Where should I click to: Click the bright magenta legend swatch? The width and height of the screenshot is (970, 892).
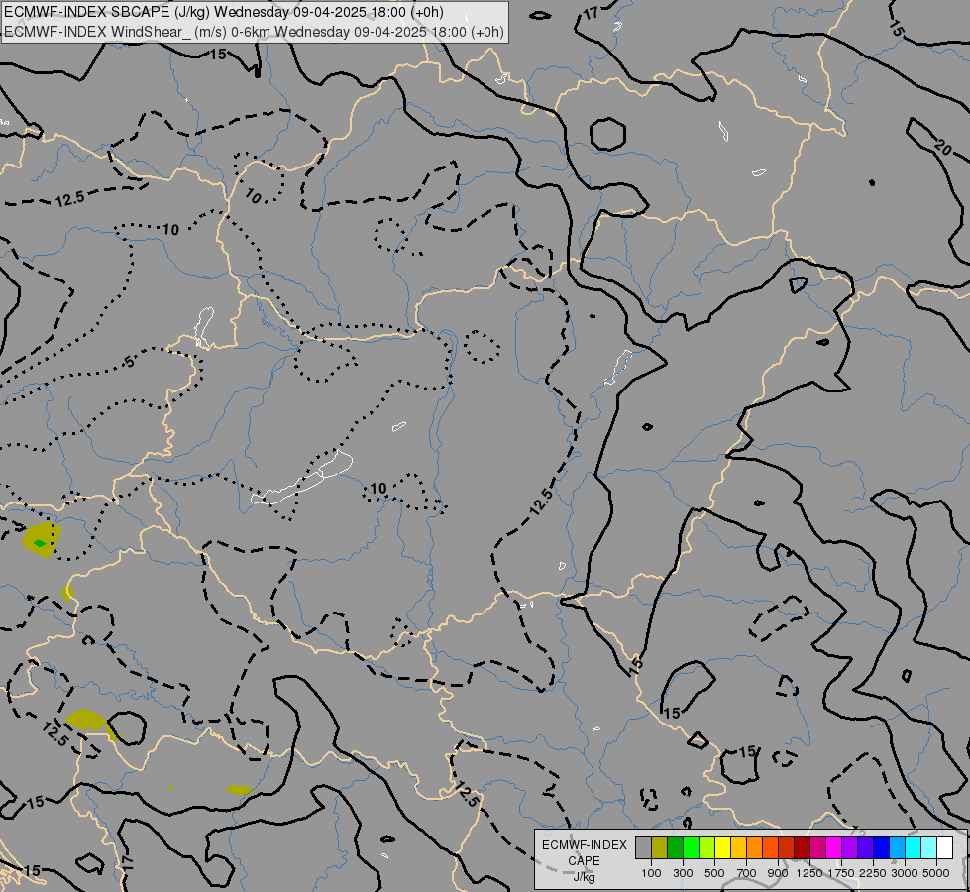pyautogui.click(x=834, y=847)
